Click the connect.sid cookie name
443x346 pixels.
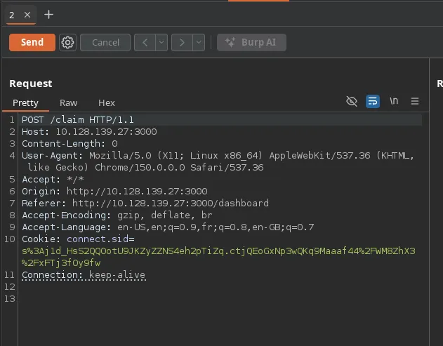(x=98, y=239)
